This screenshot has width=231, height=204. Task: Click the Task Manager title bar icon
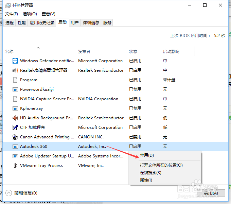pos(8,5)
